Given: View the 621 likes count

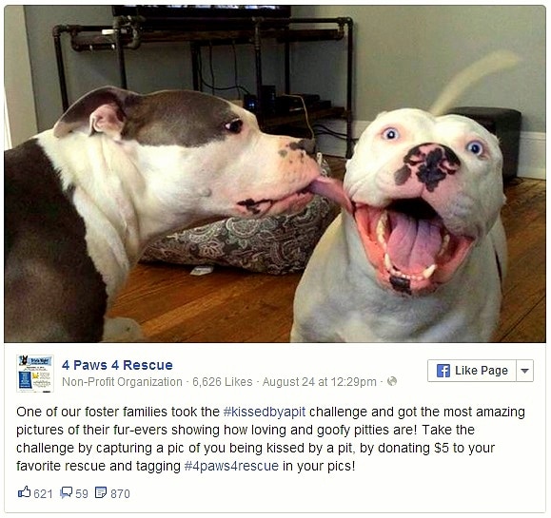Looking at the screenshot, I should click(x=43, y=494).
